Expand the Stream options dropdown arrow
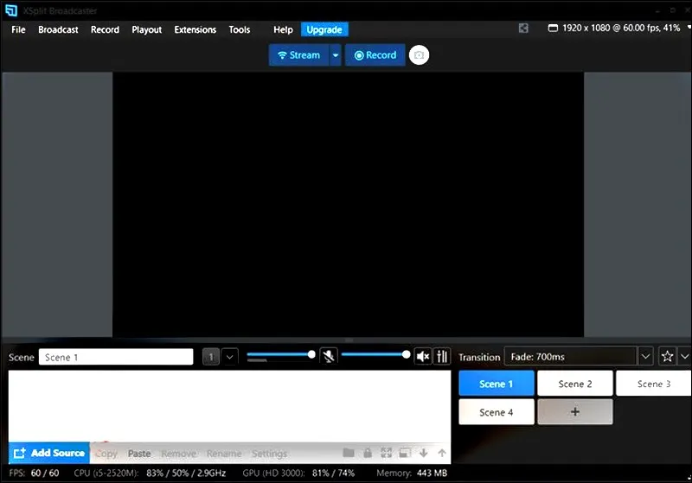The width and height of the screenshot is (692, 483). 336,55
